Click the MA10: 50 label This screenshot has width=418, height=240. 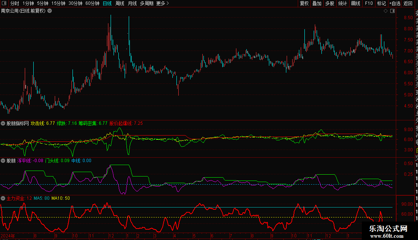pyautogui.click(x=61, y=198)
